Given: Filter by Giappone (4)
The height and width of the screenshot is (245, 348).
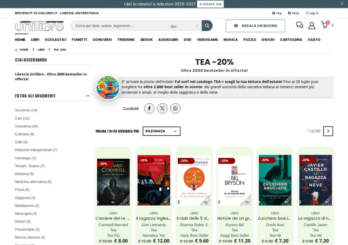Looking at the screenshot, I should [25, 198].
